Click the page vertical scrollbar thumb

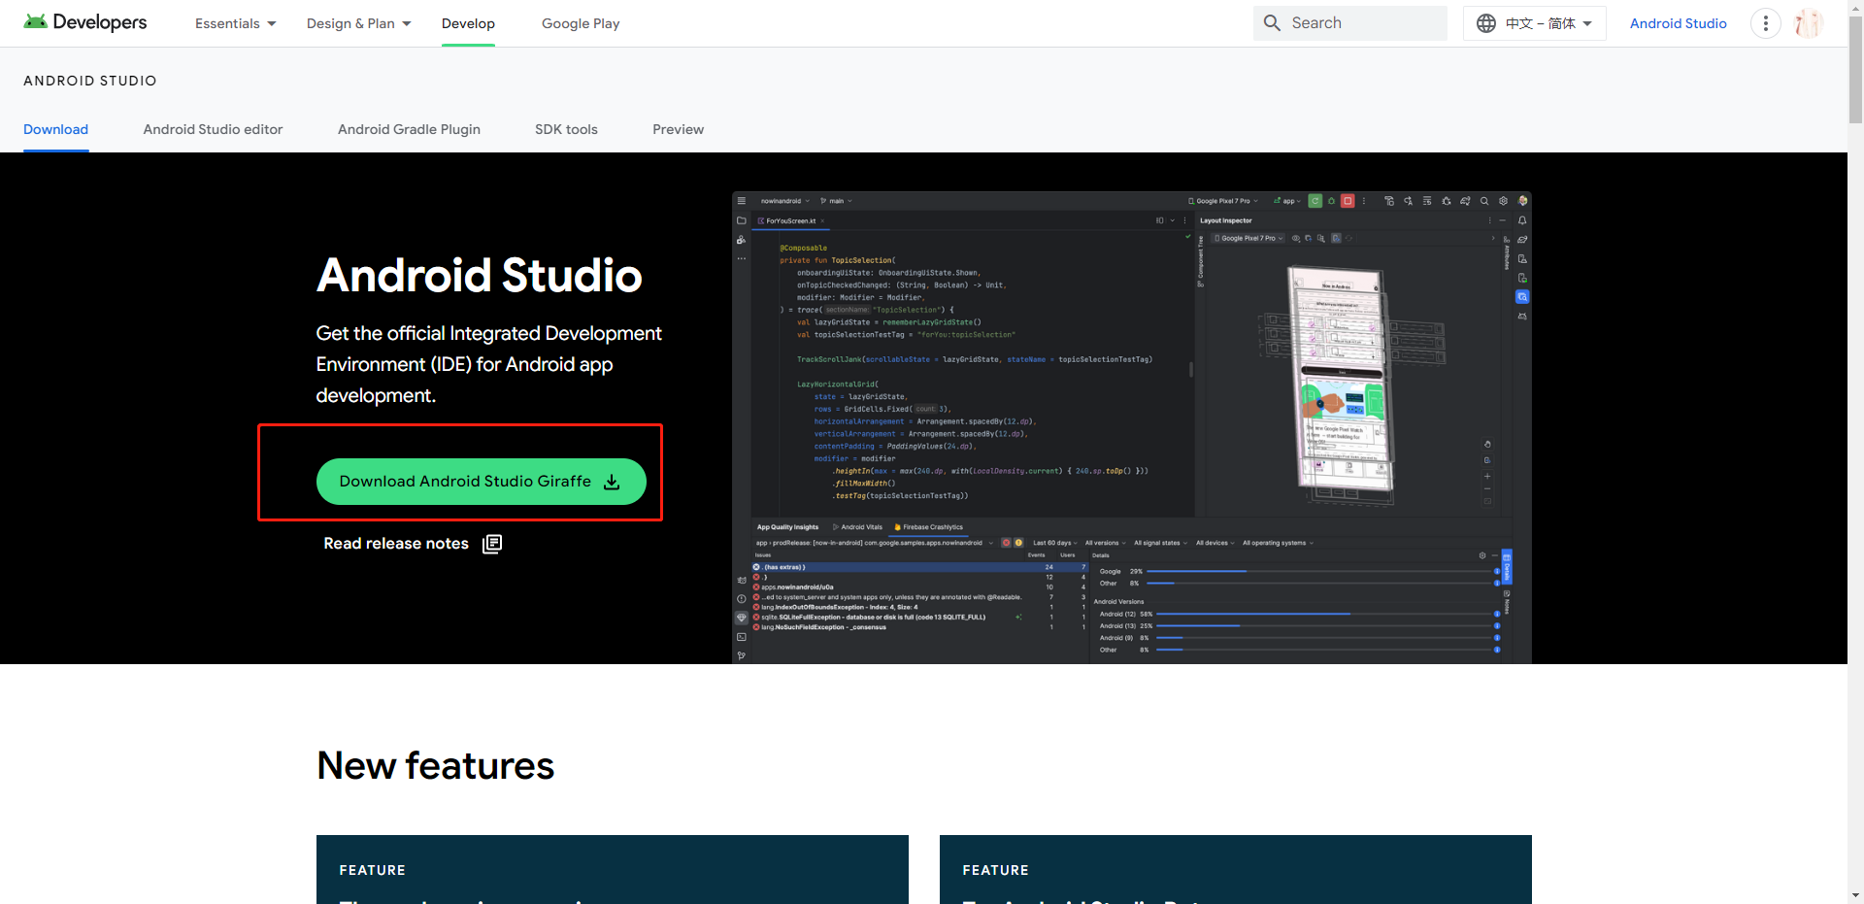[x=1855, y=70]
